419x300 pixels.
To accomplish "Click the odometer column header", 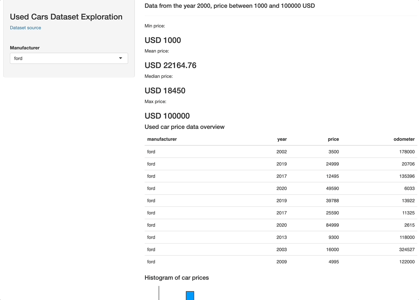I will [x=404, y=139].
